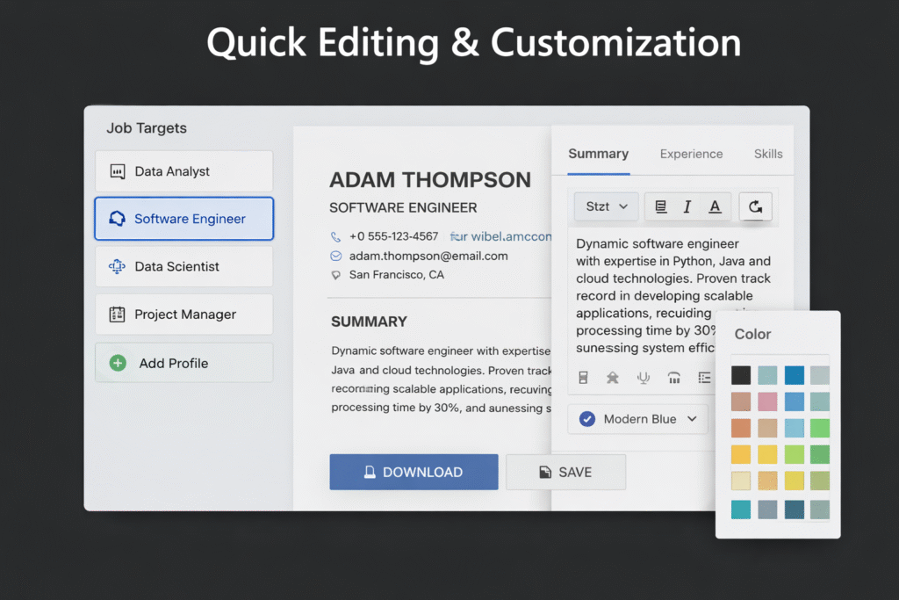The width and height of the screenshot is (899, 600).
Task: Switch to the Experience tab
Action: (691, 154)
